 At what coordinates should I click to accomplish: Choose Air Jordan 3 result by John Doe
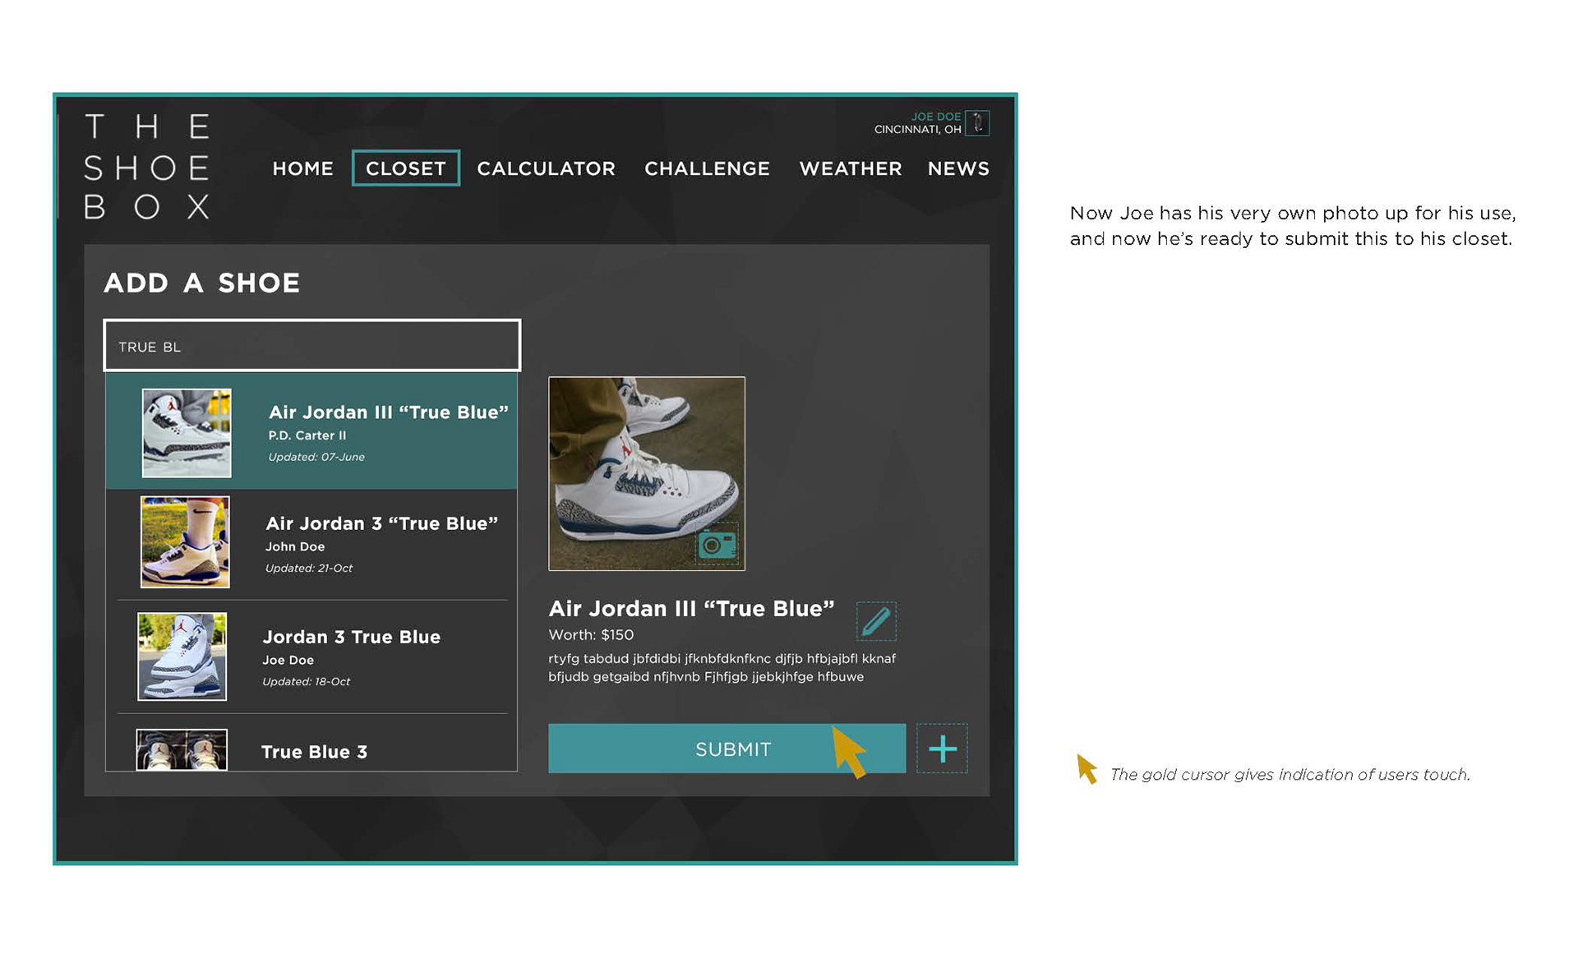coord(311,544)
